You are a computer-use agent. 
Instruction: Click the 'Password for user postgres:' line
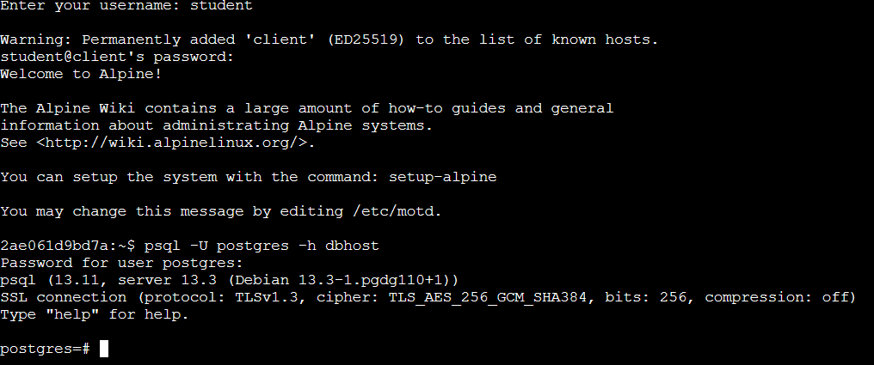[122, 263]
